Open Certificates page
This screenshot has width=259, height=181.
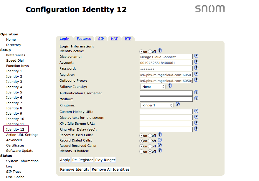tap(15, 145)
